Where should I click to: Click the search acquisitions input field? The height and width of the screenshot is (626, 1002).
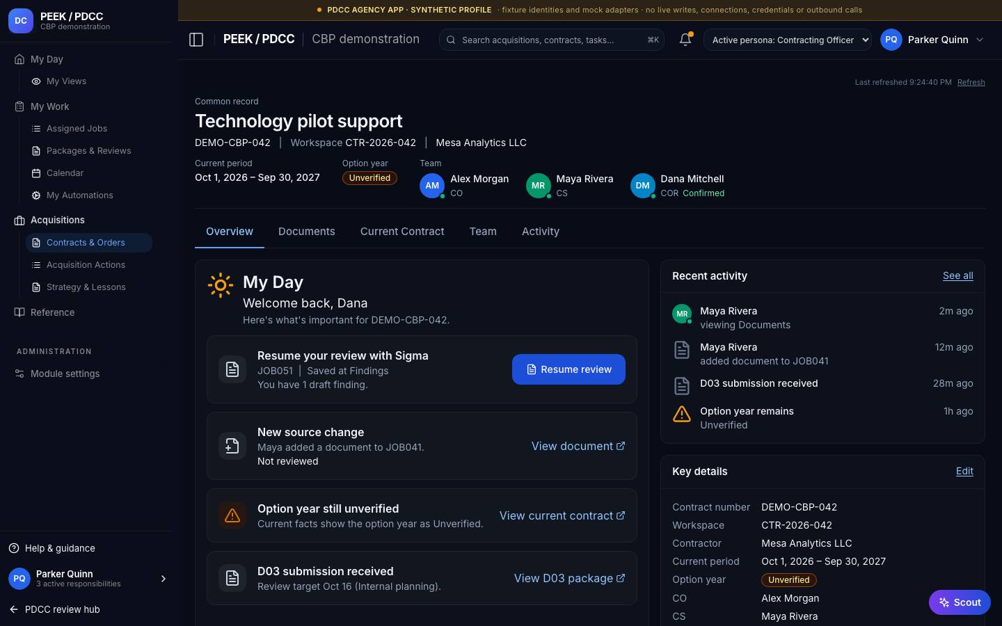(551, 40)
